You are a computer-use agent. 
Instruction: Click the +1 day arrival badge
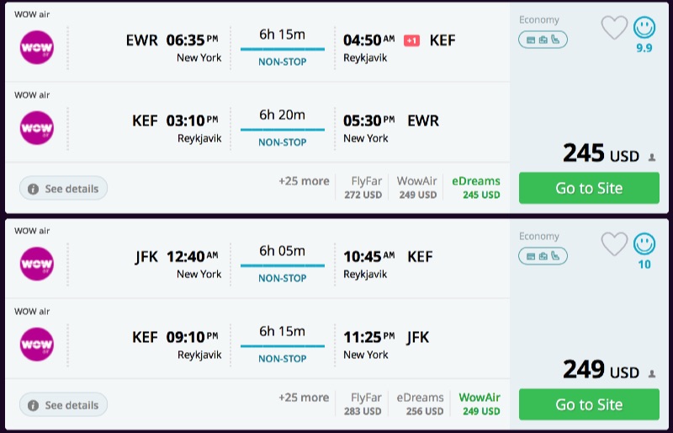click(x=411, y=40)
